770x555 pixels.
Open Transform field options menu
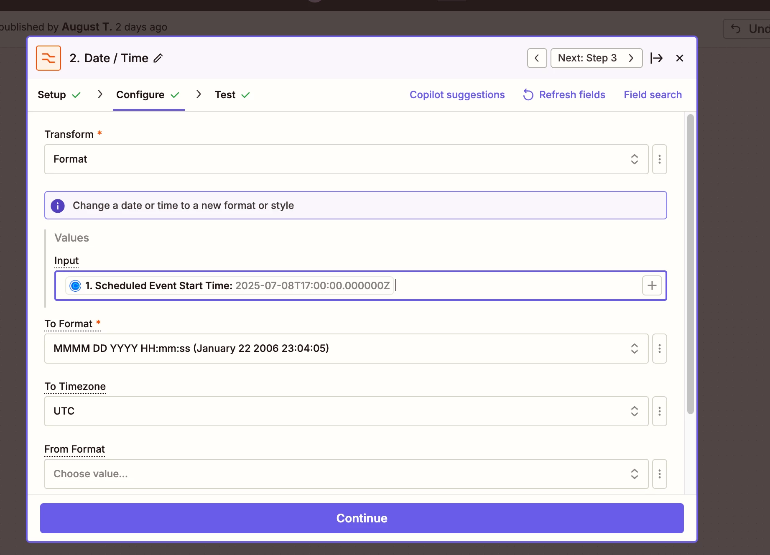pos(659,159)
